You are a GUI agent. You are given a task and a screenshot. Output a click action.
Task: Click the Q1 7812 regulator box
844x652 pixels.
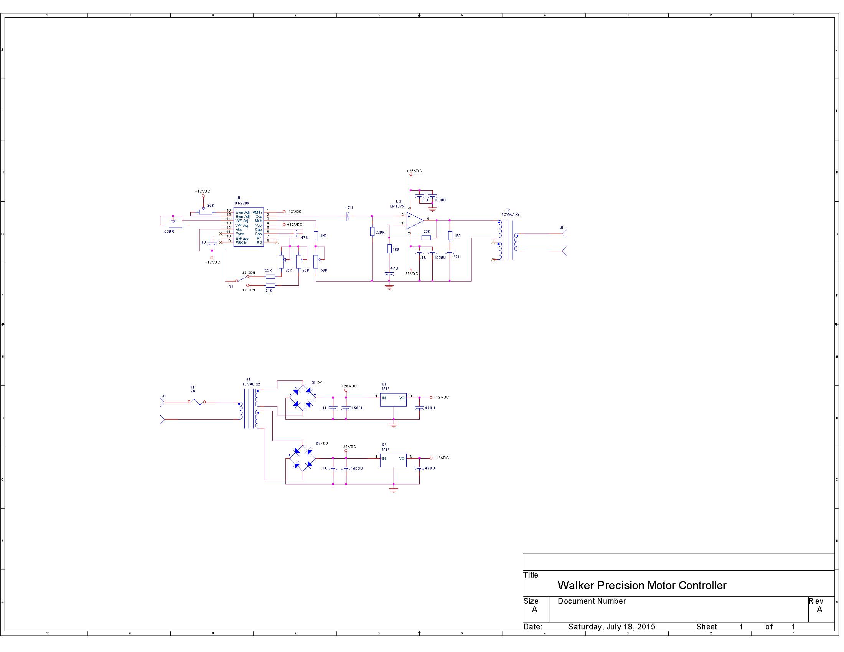coord(393,400)
